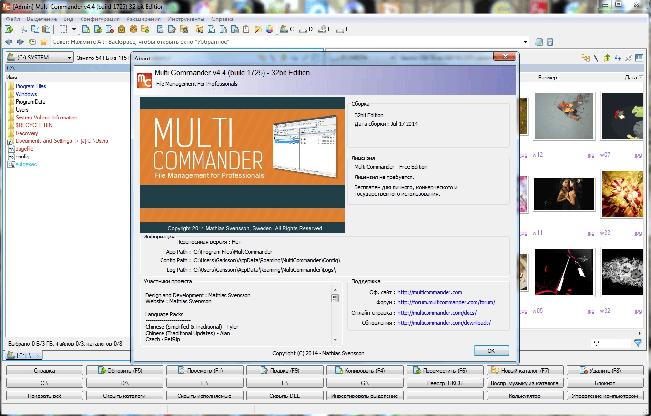The image size is (651, 416).
Task: Open the command line history dropdown
Action: pos(526,42)
